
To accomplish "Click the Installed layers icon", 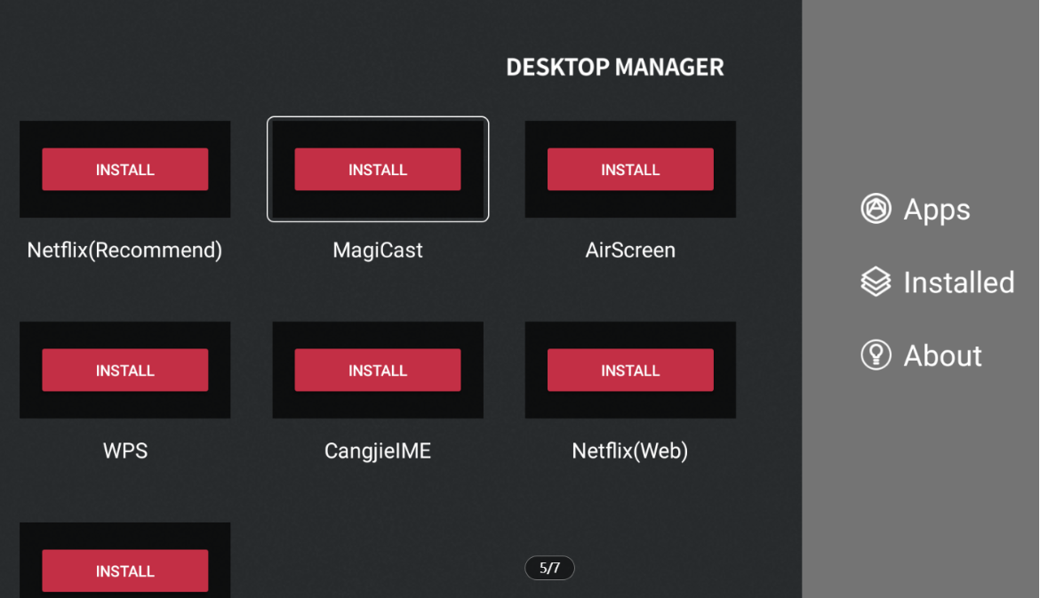I will tap(876, 282).
